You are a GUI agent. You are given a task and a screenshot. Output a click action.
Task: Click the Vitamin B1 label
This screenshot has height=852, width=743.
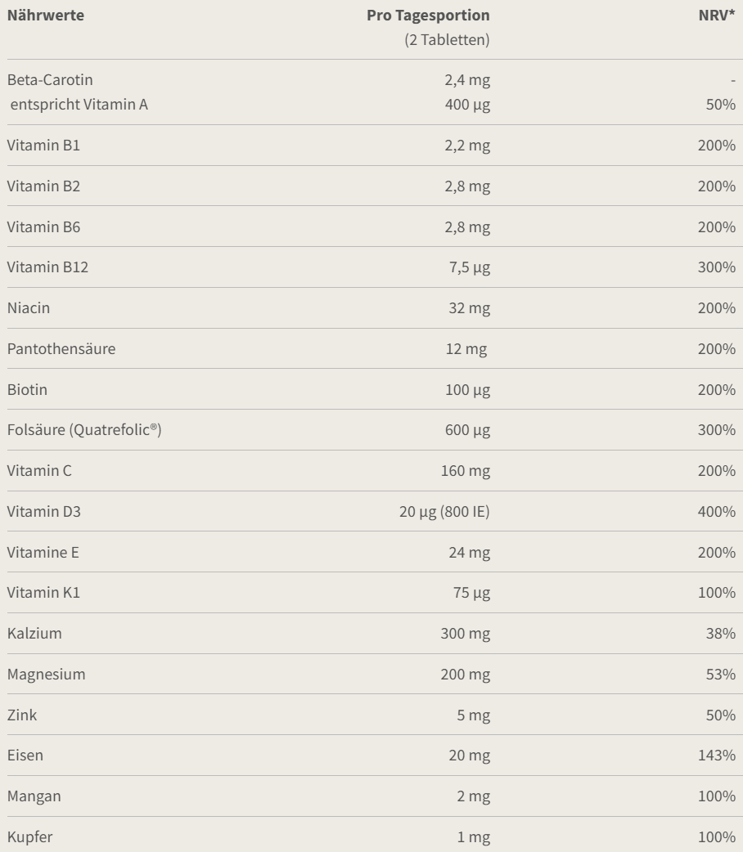coord(43,145)
